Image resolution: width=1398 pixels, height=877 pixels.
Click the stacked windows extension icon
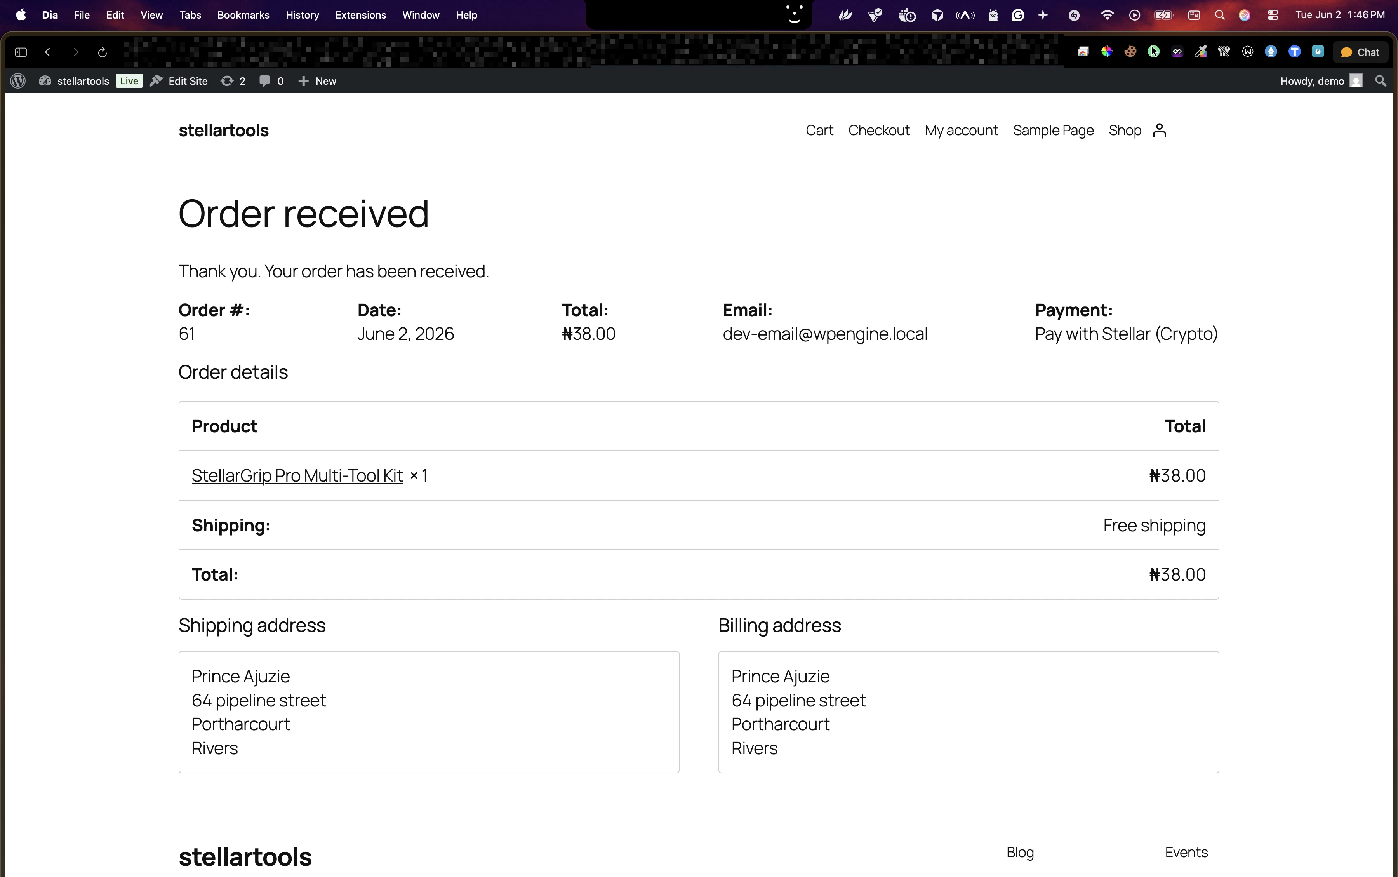click(1083, 52)
